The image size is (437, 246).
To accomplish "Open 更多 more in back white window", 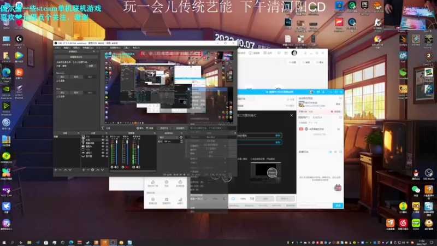I will pyautogui.click(x=320, y=62).
